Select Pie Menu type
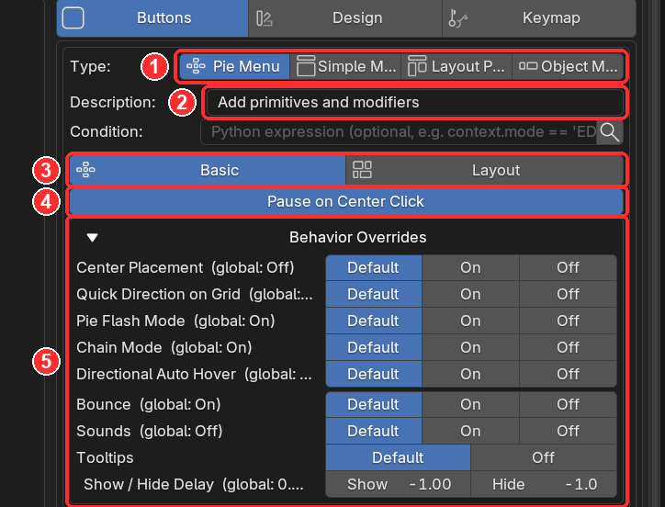Viewport: 665px width, 507px height. (x=234, y=66)
